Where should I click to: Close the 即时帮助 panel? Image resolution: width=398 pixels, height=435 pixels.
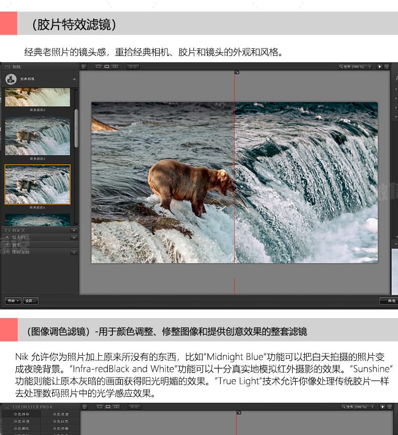(x=74, y=252)
